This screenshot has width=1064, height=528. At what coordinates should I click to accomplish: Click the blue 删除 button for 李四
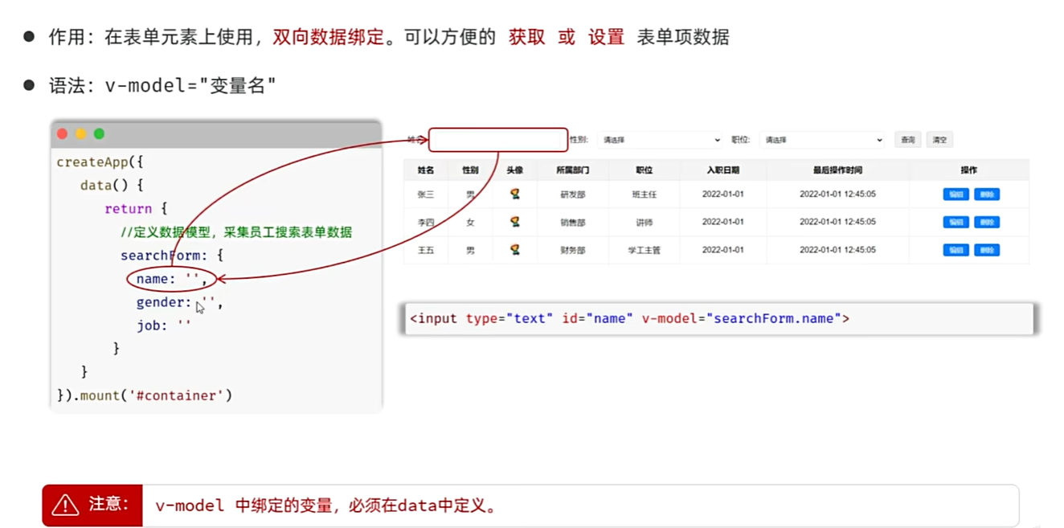(x=987, y=223)
